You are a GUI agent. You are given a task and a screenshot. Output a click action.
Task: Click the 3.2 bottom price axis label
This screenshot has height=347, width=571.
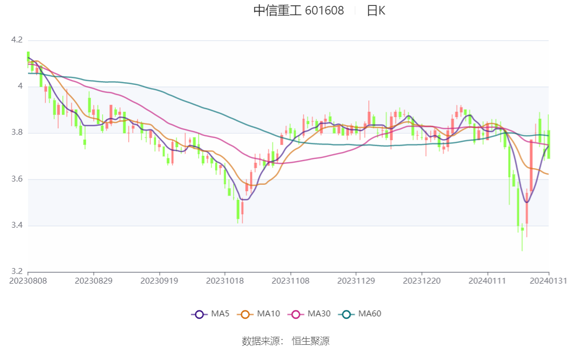coord(17,271)
